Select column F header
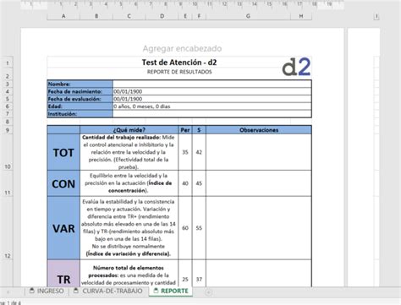The image size is (401, 305). point(199,16)
